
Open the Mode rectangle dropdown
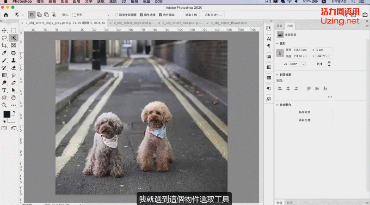pyautogui.click(x=91, y=15)
